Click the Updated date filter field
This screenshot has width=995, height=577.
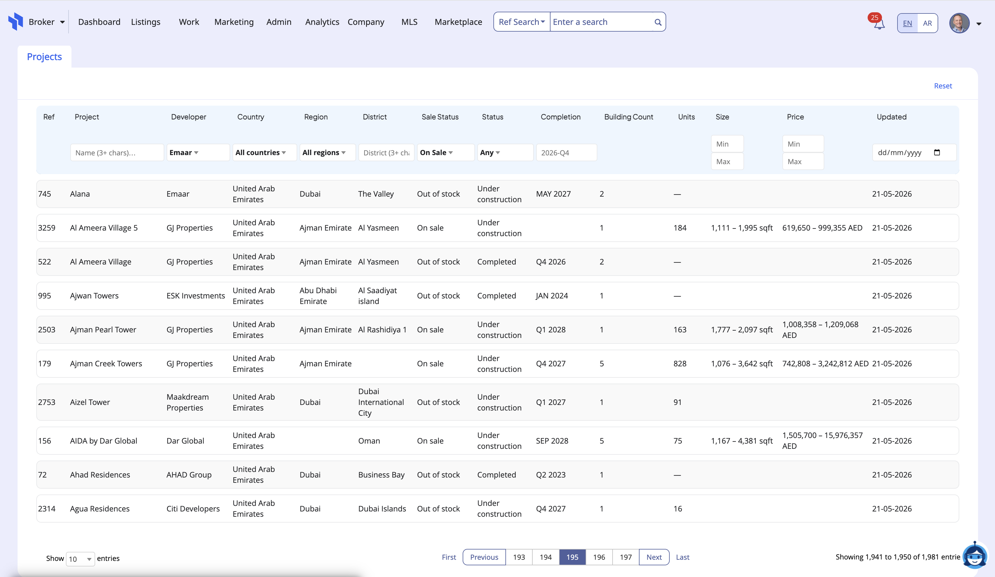tap(914, 153)
